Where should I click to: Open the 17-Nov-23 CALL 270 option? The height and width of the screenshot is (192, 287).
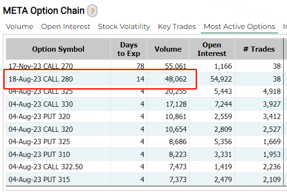click(41, 66)
